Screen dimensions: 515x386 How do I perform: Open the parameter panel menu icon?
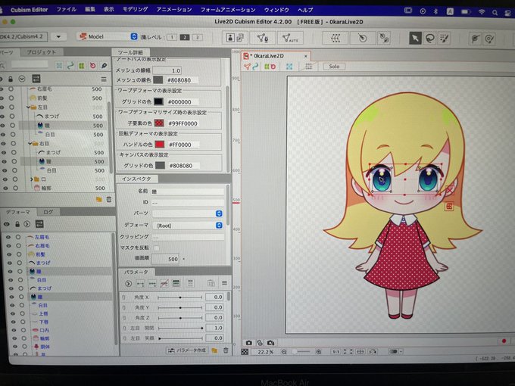pyautogui.click(x=224, y=283)
